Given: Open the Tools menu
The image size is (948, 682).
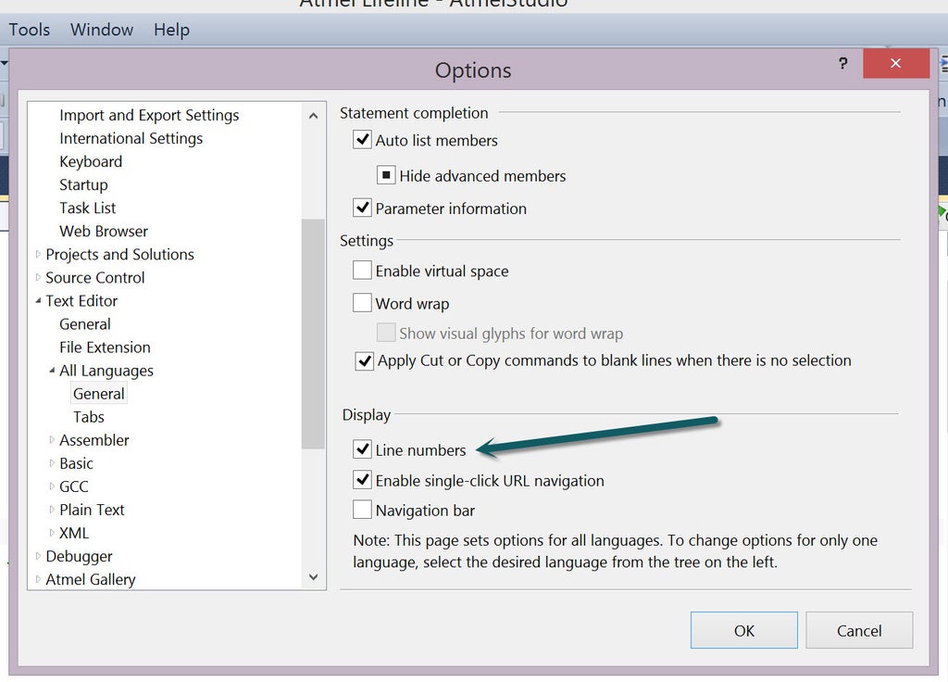Looking at the screenshot, I should coord(29,30).
